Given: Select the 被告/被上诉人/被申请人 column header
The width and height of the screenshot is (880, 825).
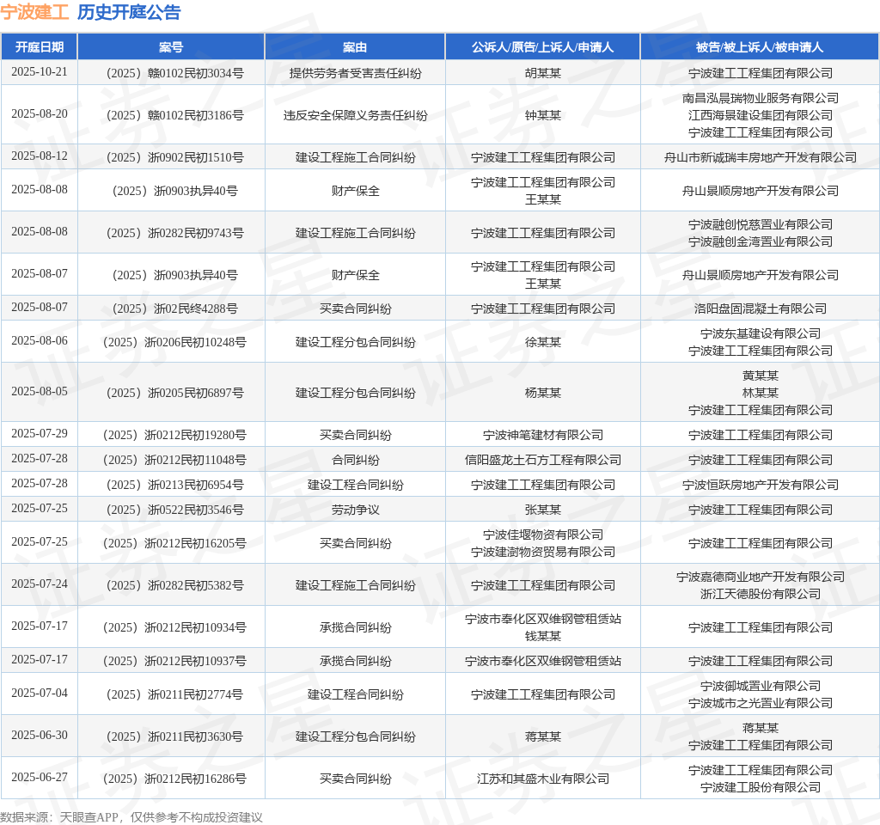Looking at the screenshot, I should [x=760, y=47].
